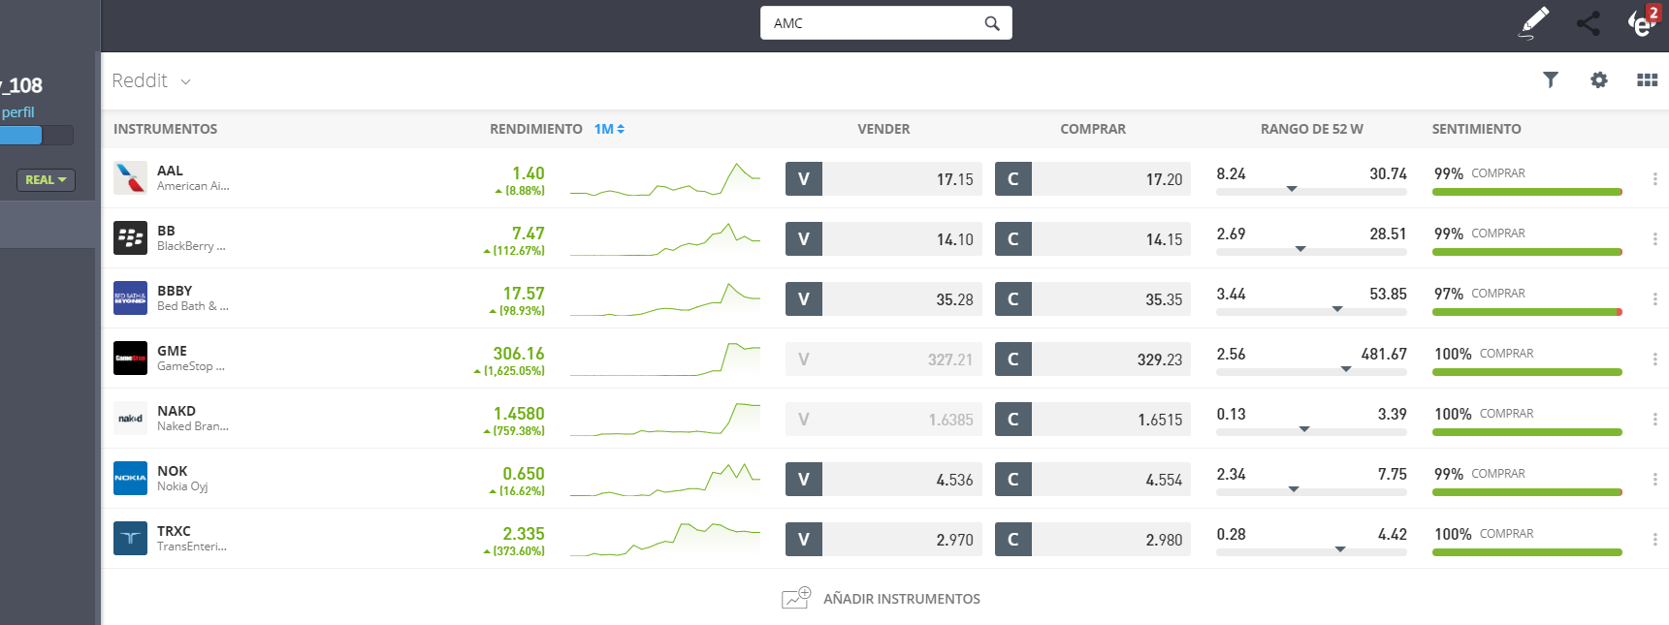Switch to grid view layout icon
The image size is (1669, 625).
click(x=1647, y=80)
